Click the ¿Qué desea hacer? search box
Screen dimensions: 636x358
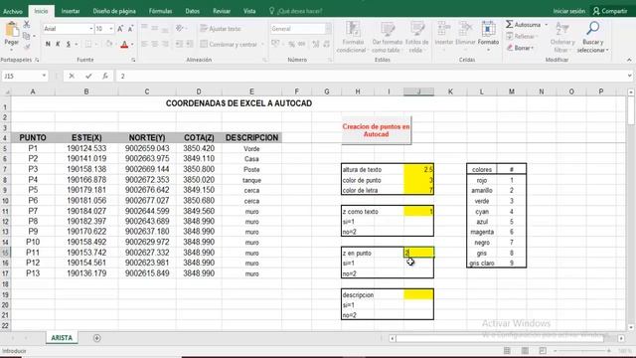[x=296, y=11]
